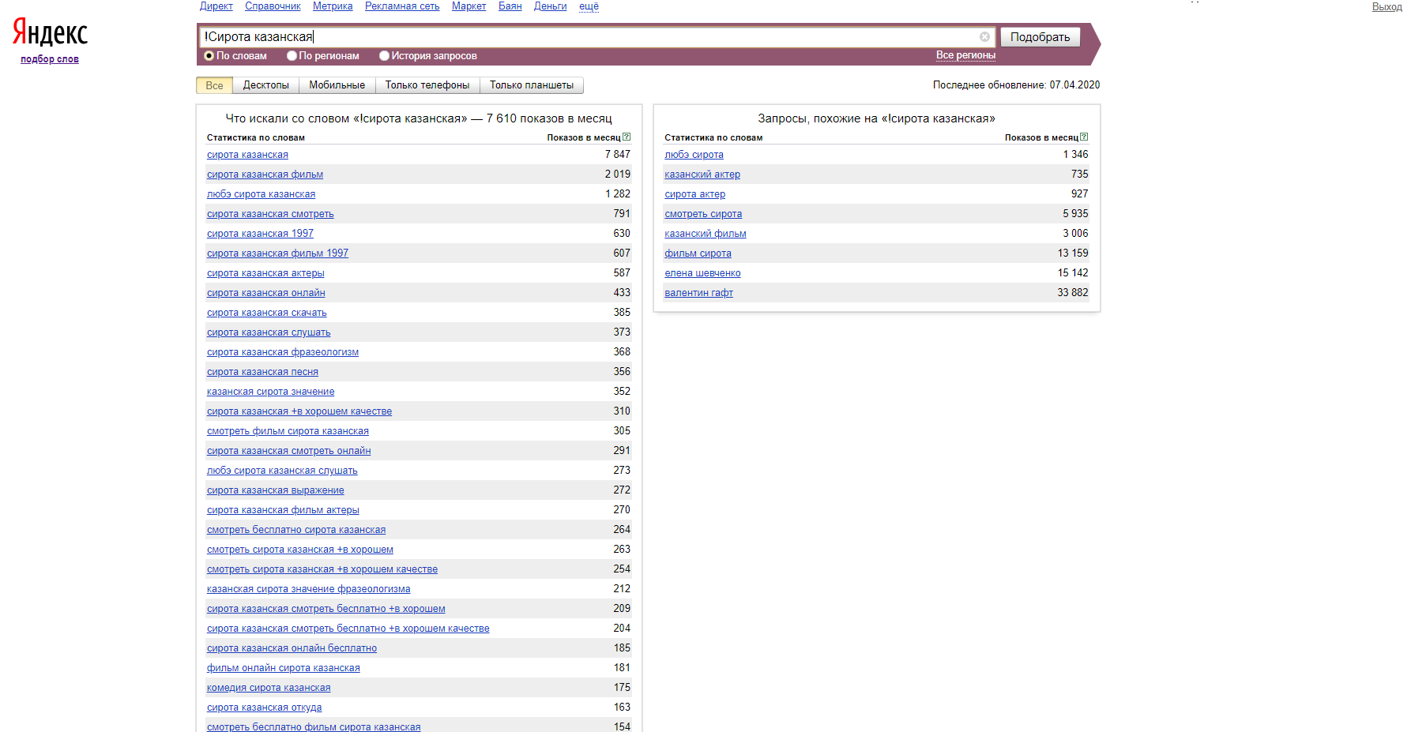Open similar query 'елена шевченко'
The image size is (1415, 732).
tap(702, 273)
